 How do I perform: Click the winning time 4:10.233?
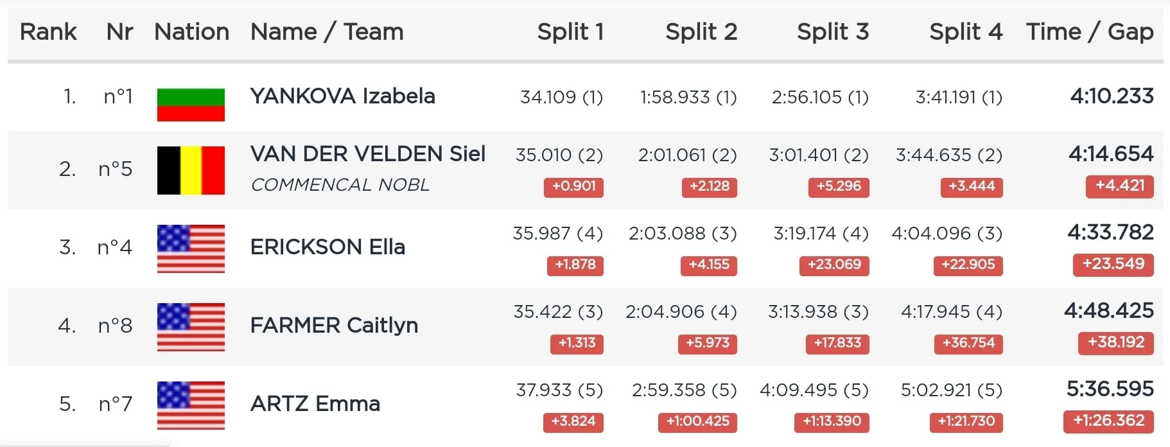[1112, 96]
